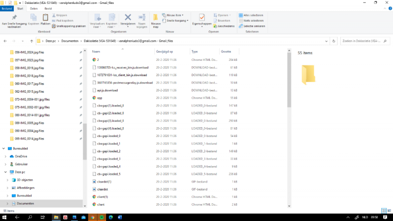Collapse the Deze pc tree node
Screen dimensions: 393x221
(6, 172)
